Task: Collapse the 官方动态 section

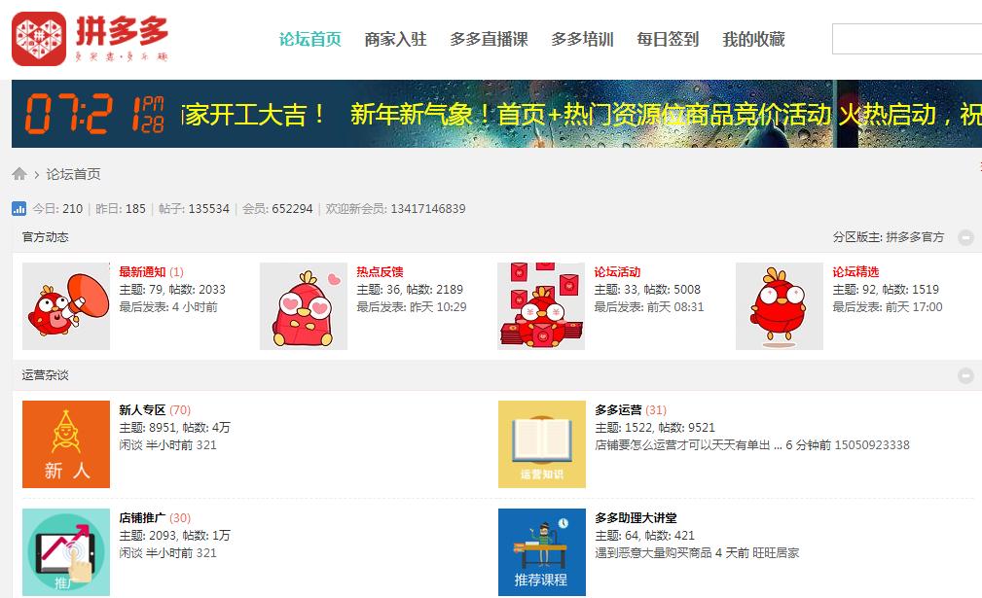Action: pyautogui.click(x=966, y=236)
